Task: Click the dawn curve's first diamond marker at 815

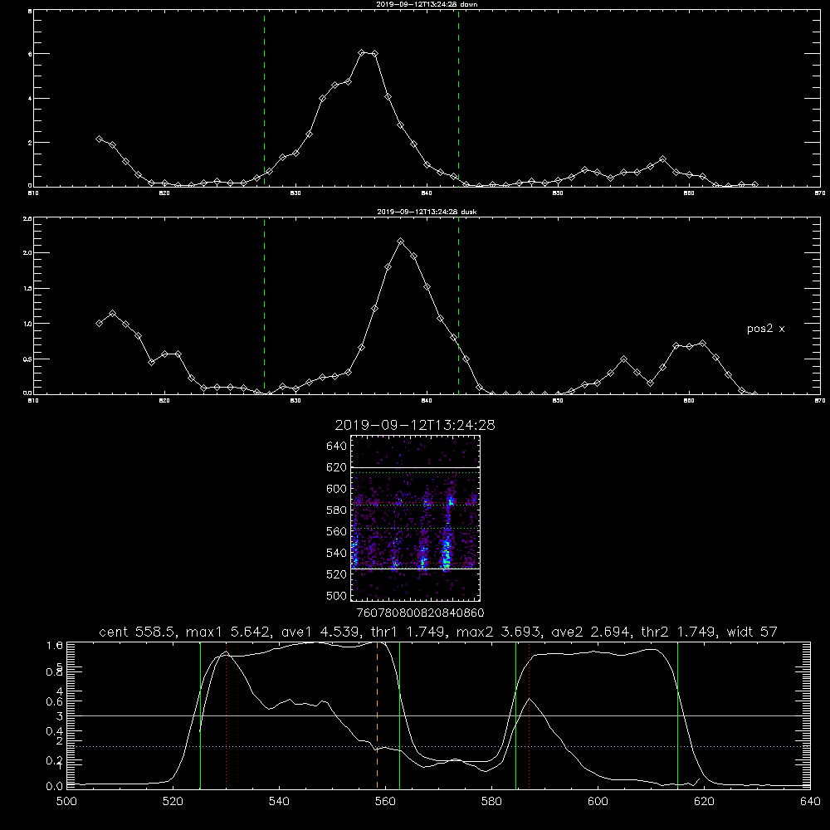Action: 99,139
